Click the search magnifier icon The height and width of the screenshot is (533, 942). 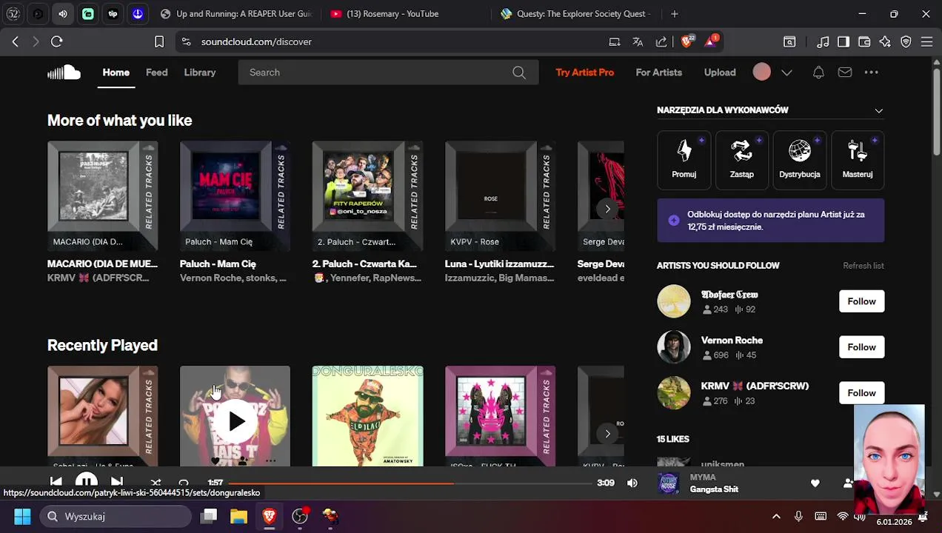point(519,73)
